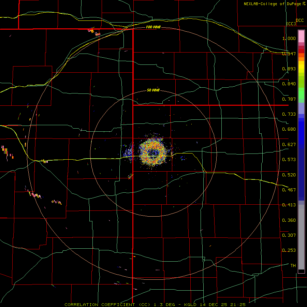Click the circular radar clutter at the center
The height and width of the screenshot is (307, 307).
[153, 152]
